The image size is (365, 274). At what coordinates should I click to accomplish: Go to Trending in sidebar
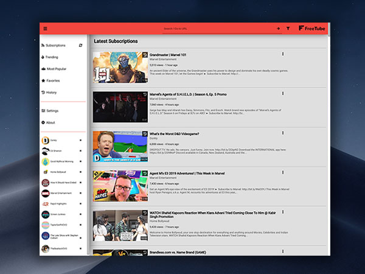[50, 57]
